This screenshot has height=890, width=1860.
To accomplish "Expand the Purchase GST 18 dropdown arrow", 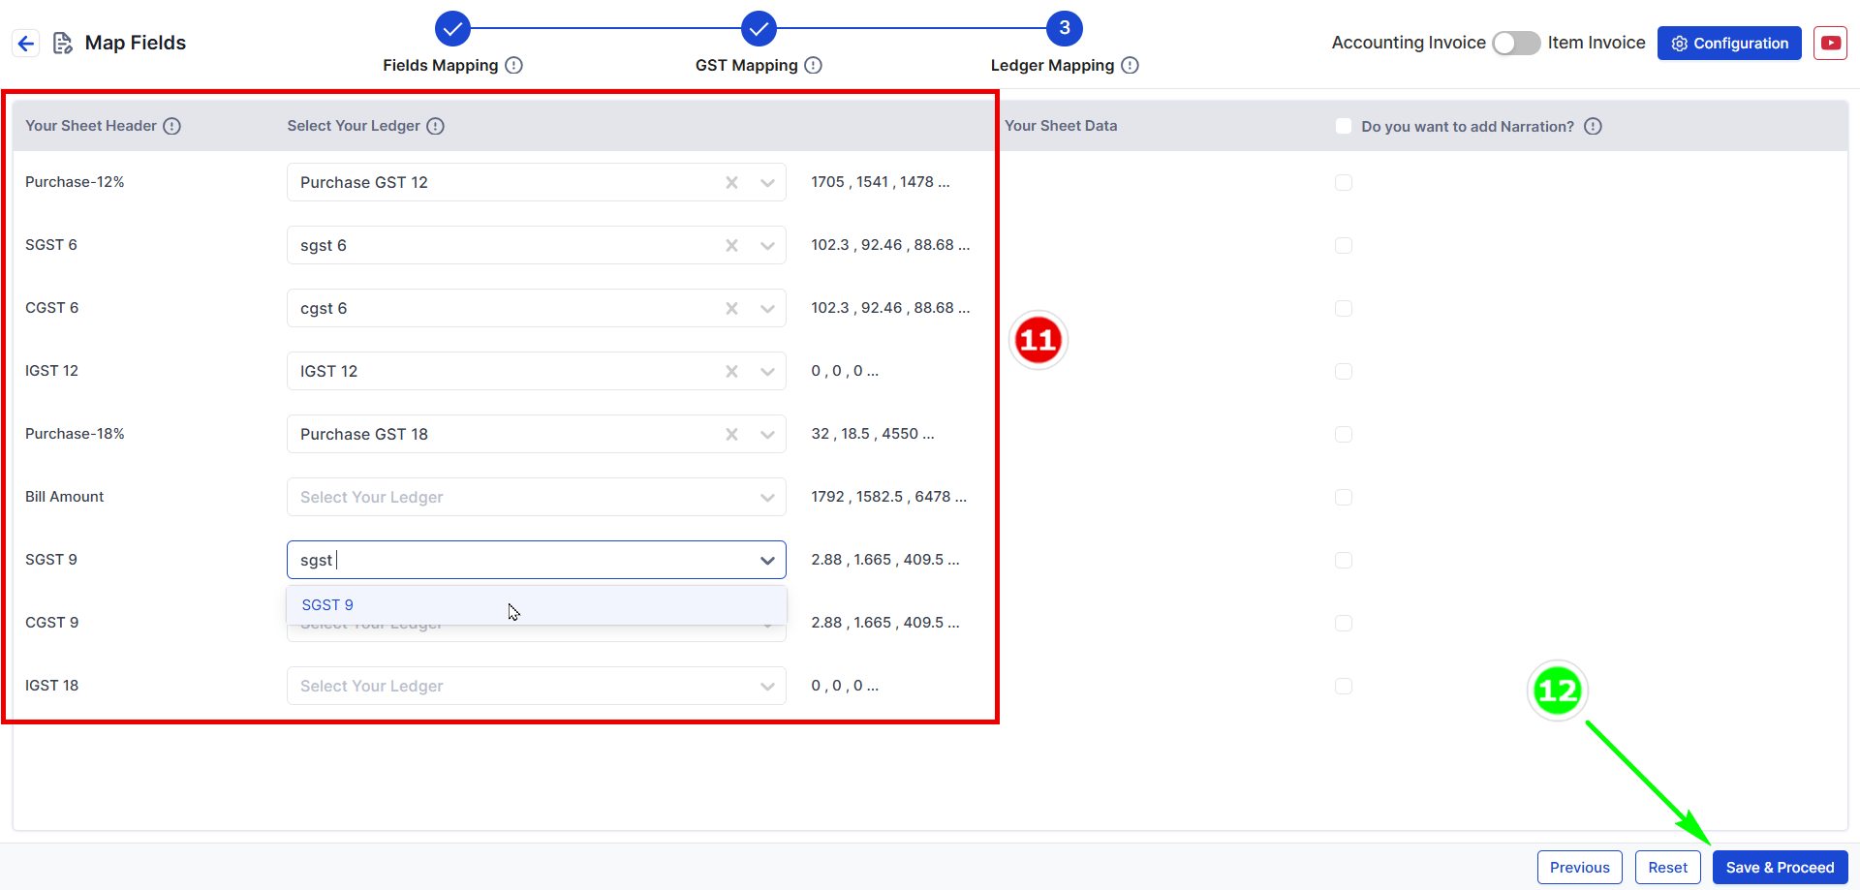I will coord(767,434).
